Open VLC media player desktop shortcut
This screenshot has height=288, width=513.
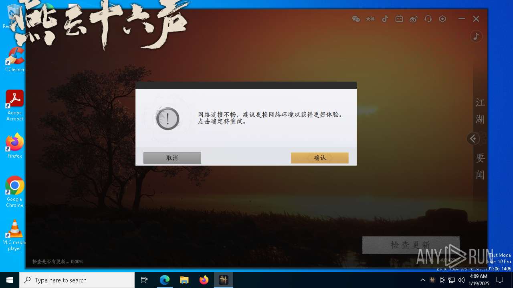[x=15, y=235]
